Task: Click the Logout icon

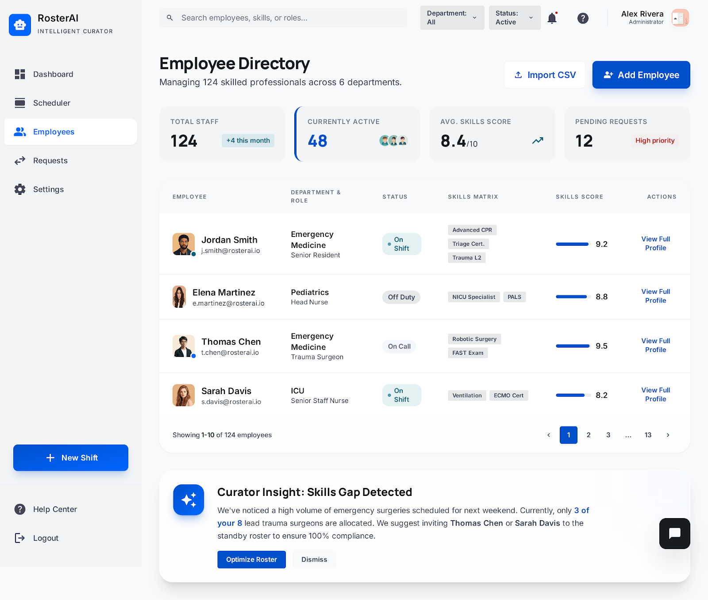Action: 20,538
